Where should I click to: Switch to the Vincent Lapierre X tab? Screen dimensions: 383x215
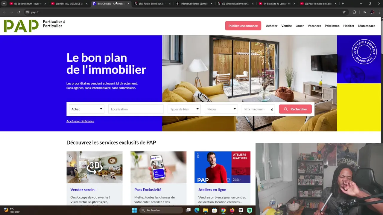(x=235, y=4)
